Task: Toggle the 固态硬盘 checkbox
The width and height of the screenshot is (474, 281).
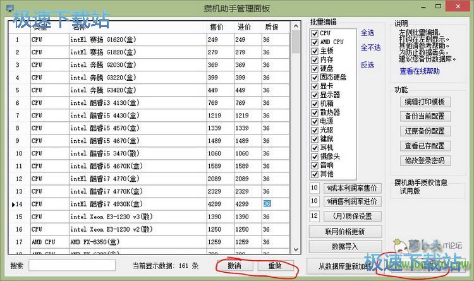Action: (315, 77)
